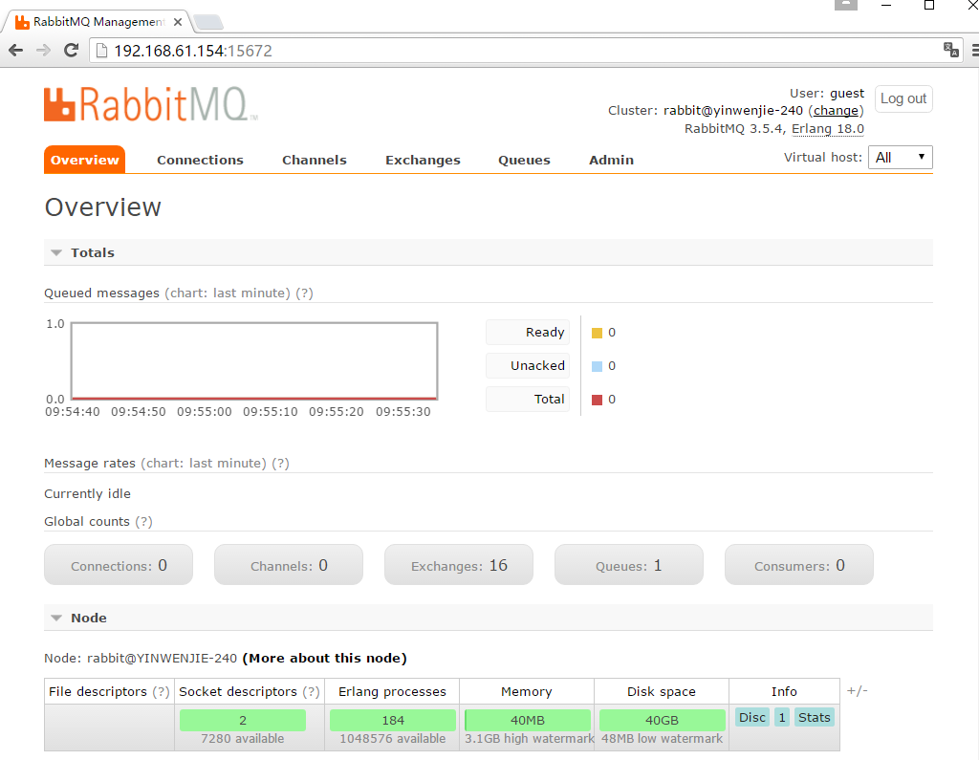
Task: Click the browser forward arrow
Action: click(x=43, y=51)
